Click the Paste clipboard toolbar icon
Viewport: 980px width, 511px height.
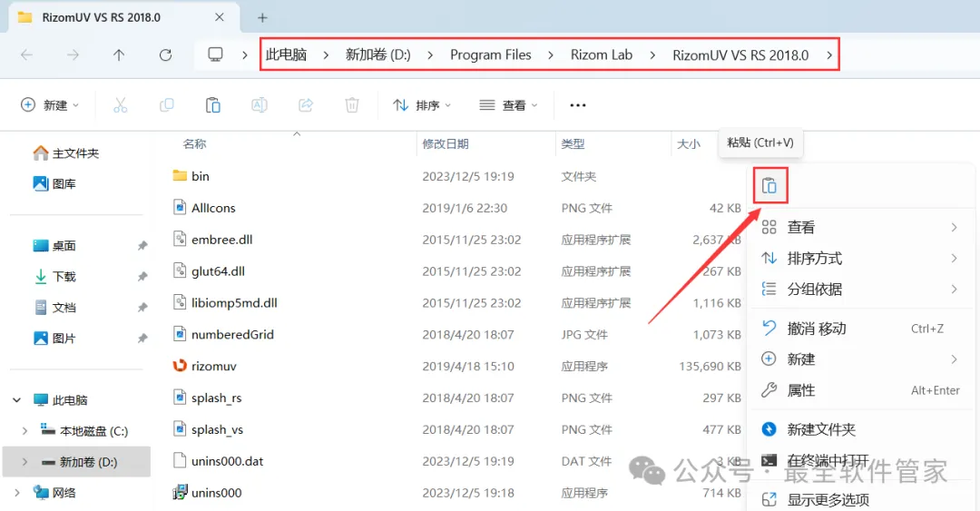[x=213, y=105]
